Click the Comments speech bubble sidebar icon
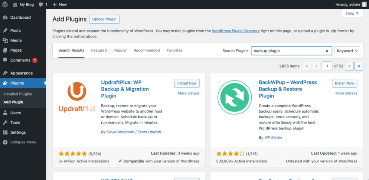The height and width of the screenshot is (180, 369). (5, 60)
